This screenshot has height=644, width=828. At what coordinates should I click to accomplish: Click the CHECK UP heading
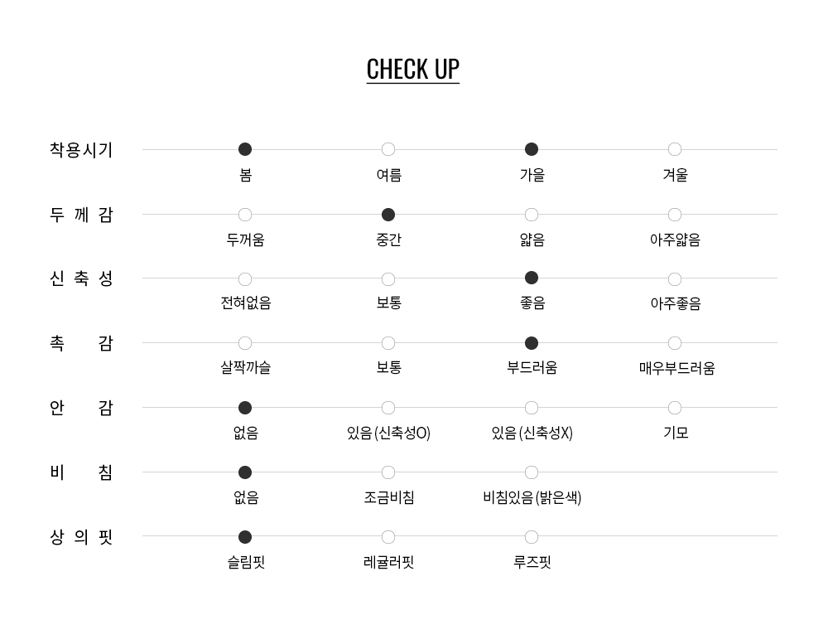(x=412, y=69)
